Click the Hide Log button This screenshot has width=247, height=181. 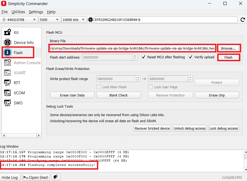click(x=10, y=177)
